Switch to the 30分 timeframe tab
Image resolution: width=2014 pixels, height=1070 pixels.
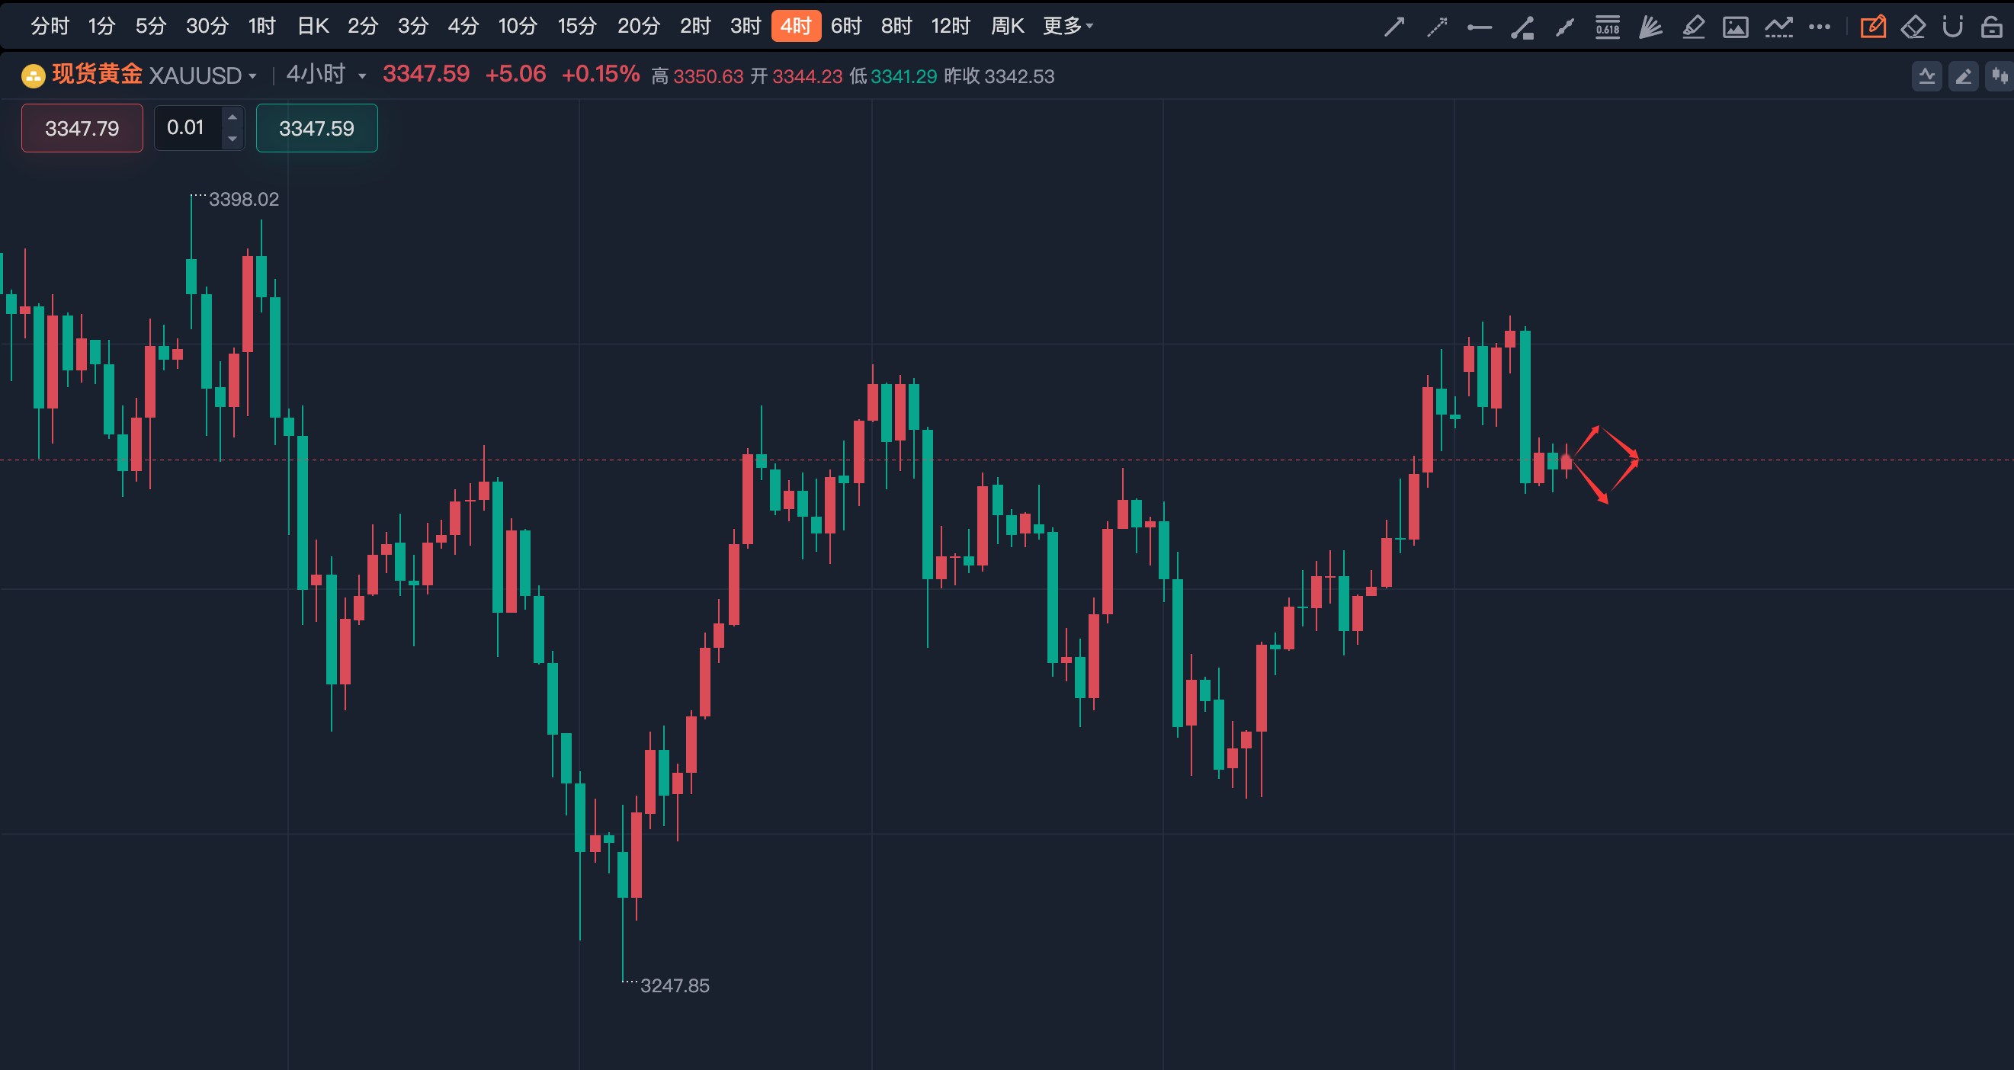[x=207, y=26]
